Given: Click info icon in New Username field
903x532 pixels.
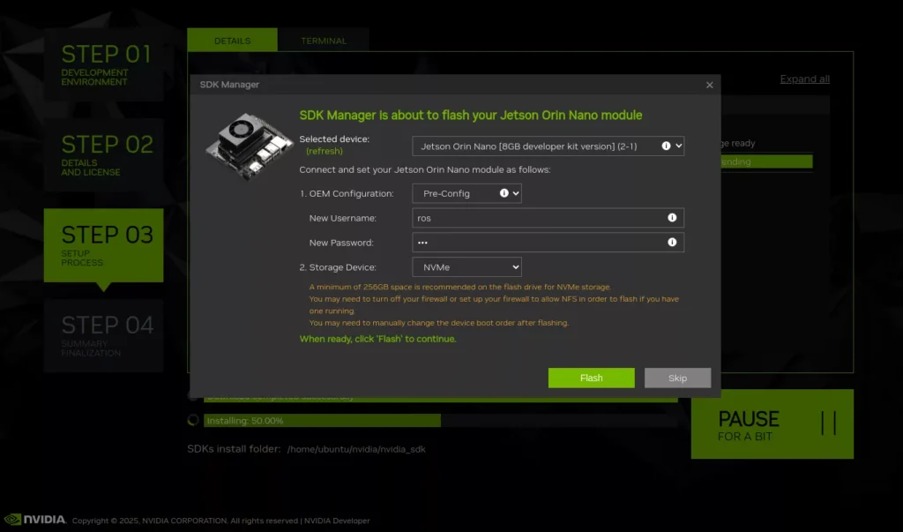Looking at the screenshot, I should pyautogui.click(x=672, y=218).
